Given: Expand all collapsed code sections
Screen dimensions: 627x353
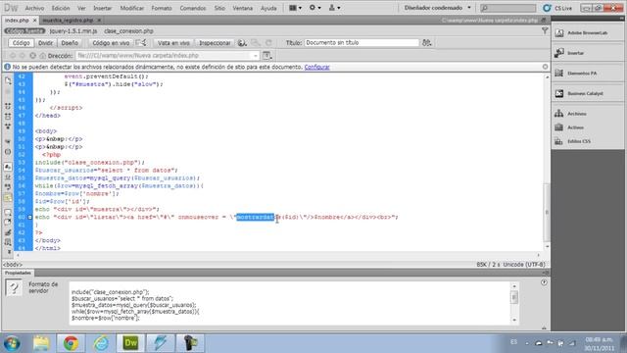Looking at the screenshot, I should coord(8,126).
